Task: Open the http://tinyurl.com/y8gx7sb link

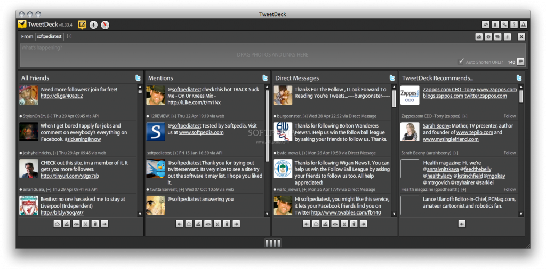Action: [x=70, y=176]
